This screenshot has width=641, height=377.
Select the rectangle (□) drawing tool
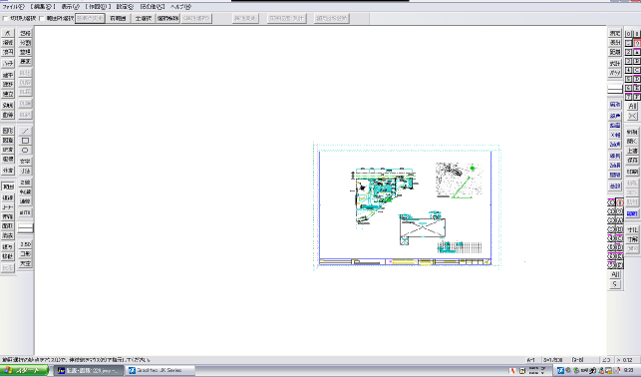tap(25, 141)
